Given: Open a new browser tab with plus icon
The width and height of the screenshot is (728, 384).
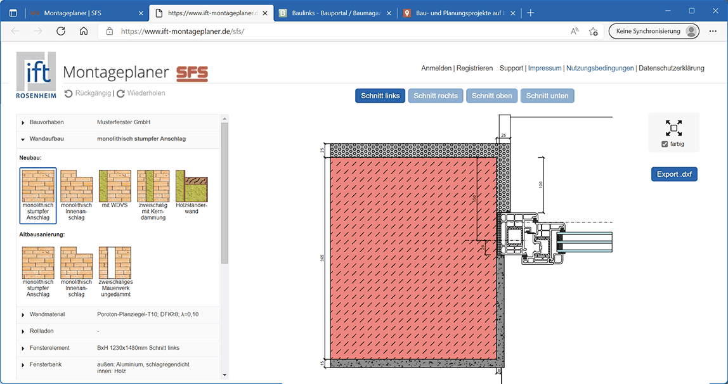Looking at the screenshot, I should pyautogui.click(x=531, y=13).
